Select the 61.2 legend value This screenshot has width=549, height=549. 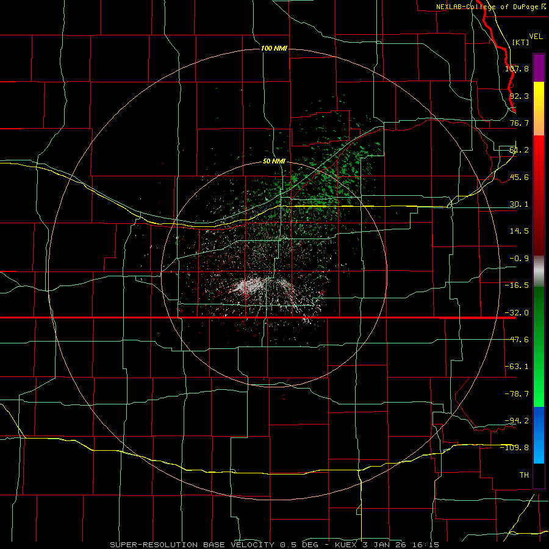click(519, 150)
